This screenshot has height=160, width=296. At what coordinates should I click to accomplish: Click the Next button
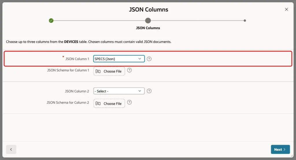coord(280,149)
